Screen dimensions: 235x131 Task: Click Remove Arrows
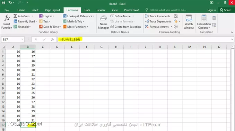[157, 27]
